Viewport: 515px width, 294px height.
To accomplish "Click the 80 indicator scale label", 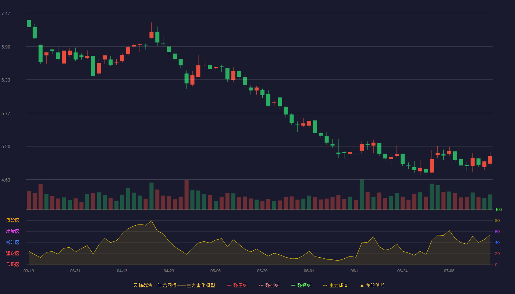I will point(497,221).
